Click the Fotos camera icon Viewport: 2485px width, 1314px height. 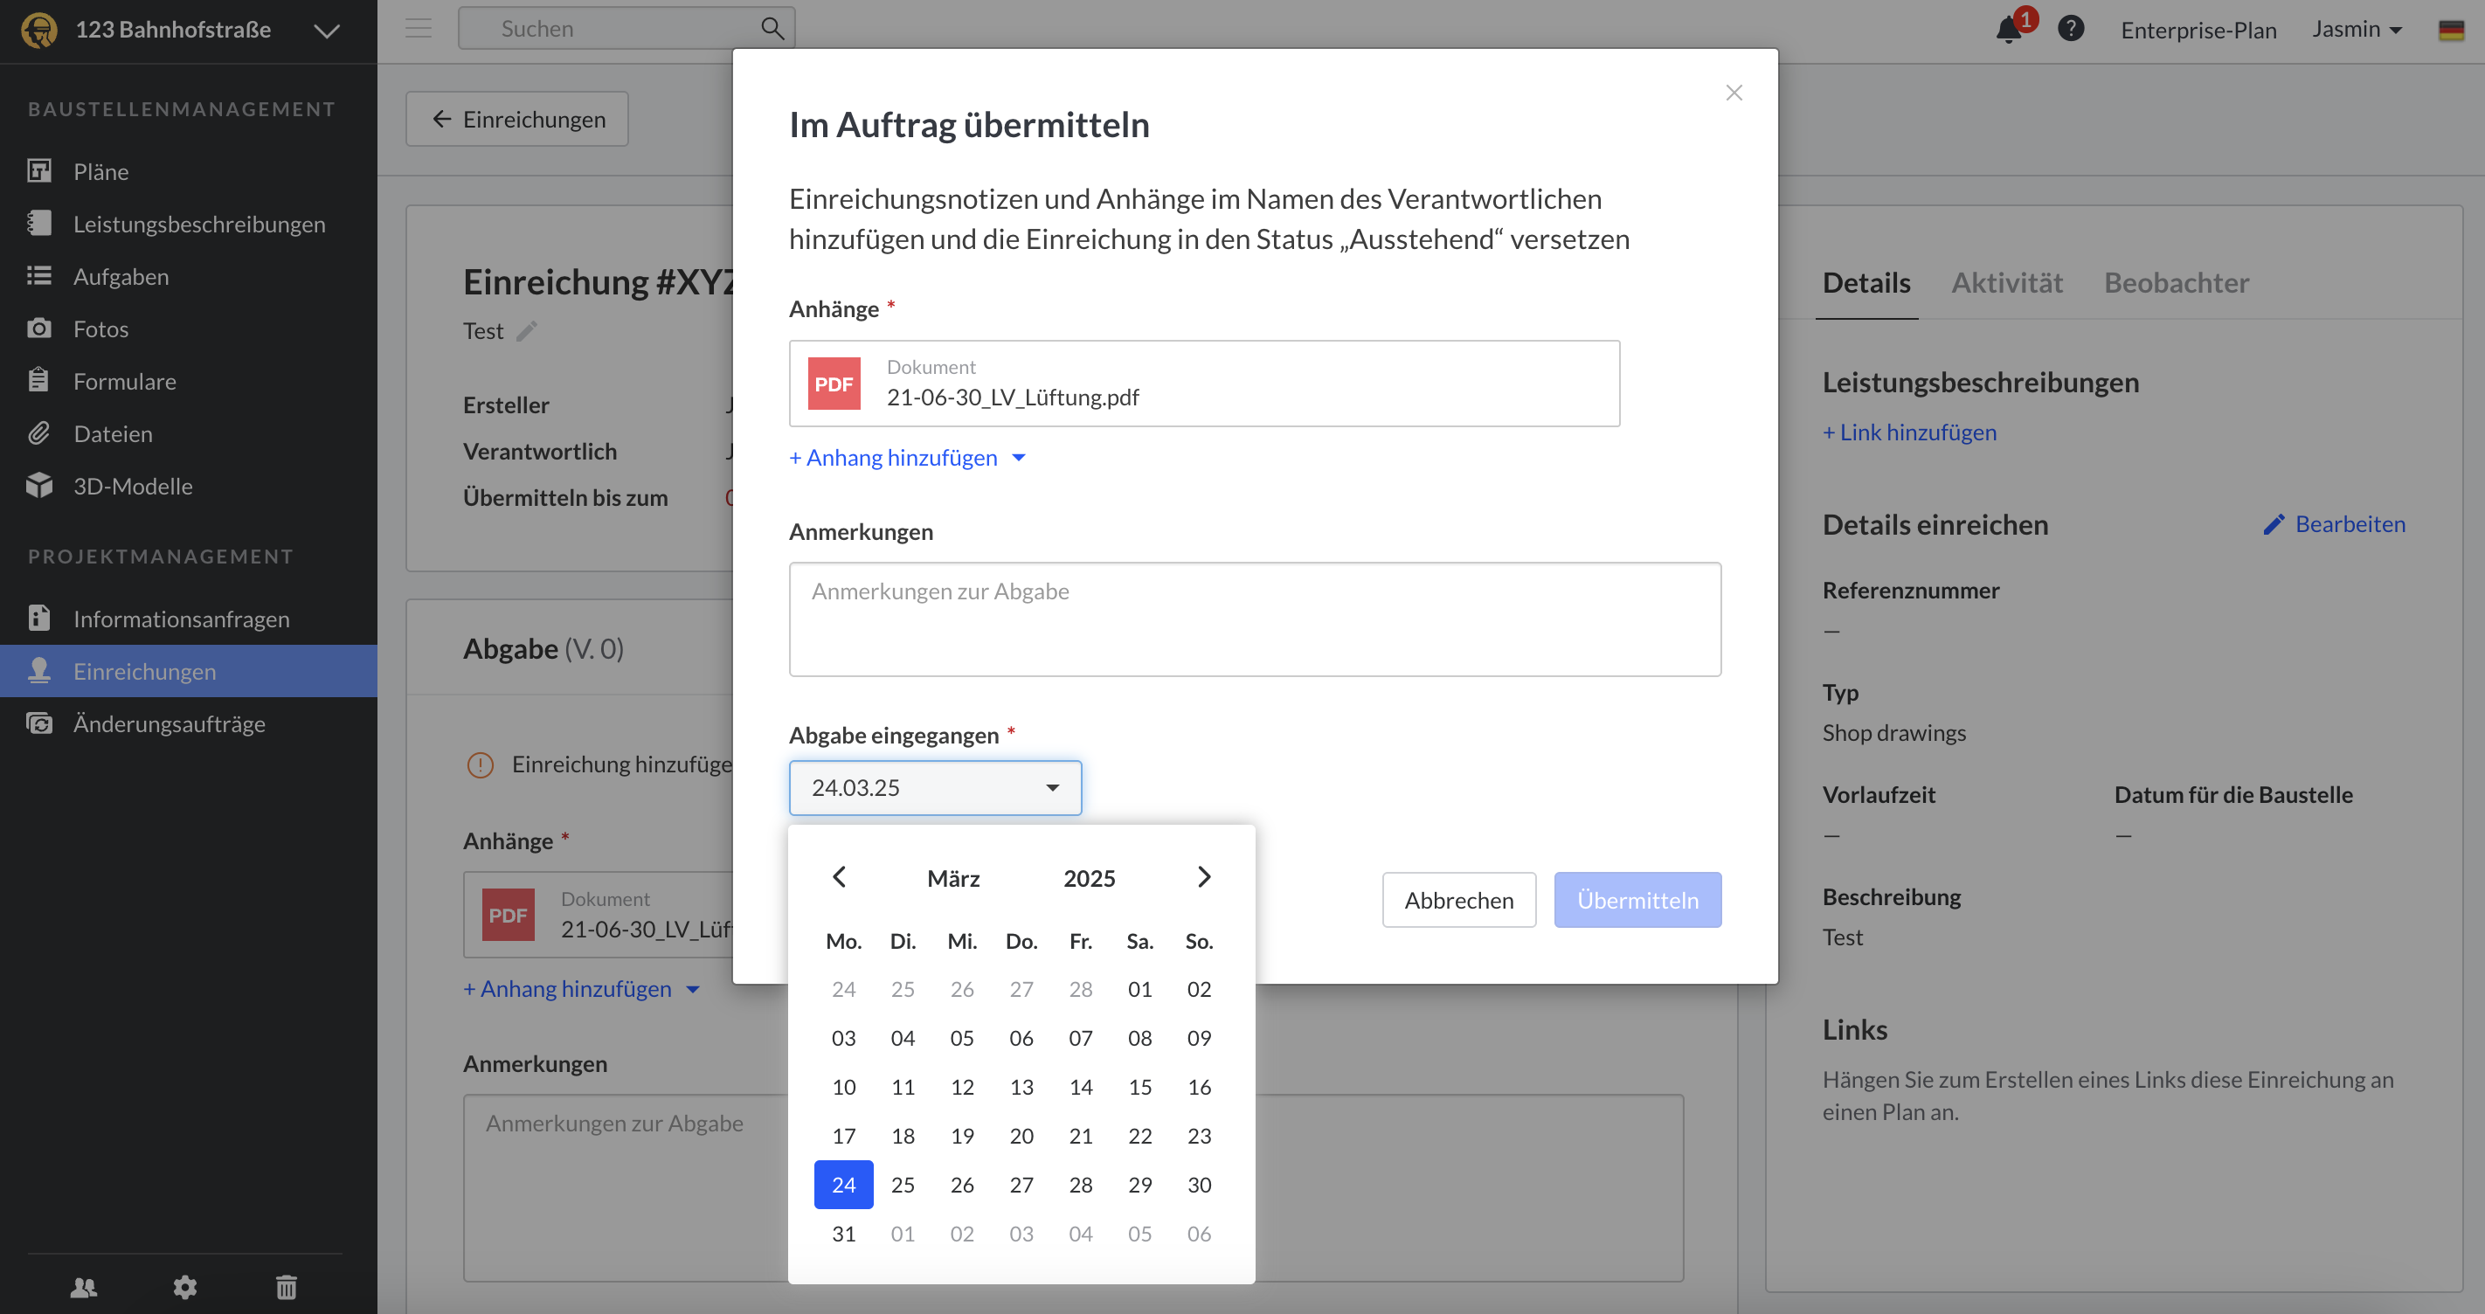click(x=39, y=328)
